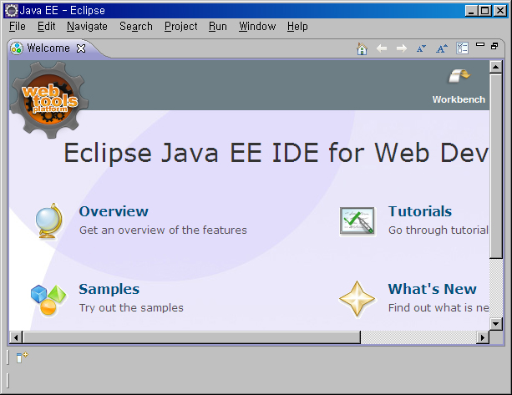Click the Overview globe icon
Image resolution: width=512 pixels, height=395 pixels.
[x=49, y=221]
